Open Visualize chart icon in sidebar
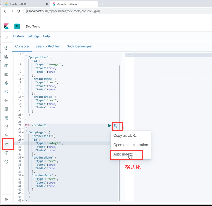 [x=6, y=57]
